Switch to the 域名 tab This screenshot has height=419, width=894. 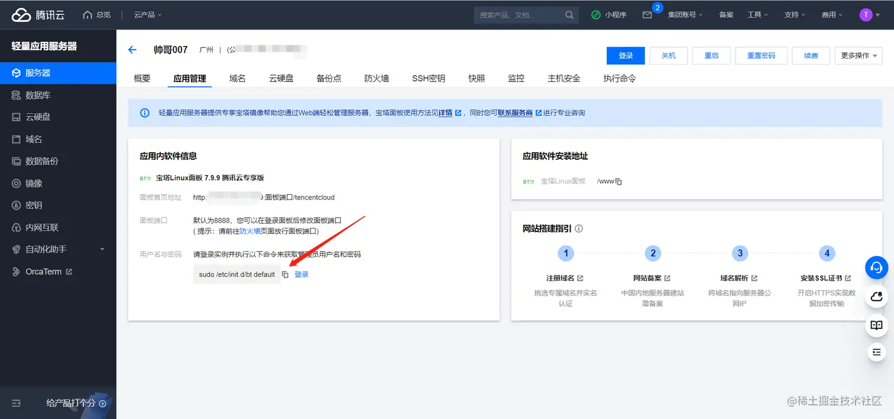tap(238, 78)
